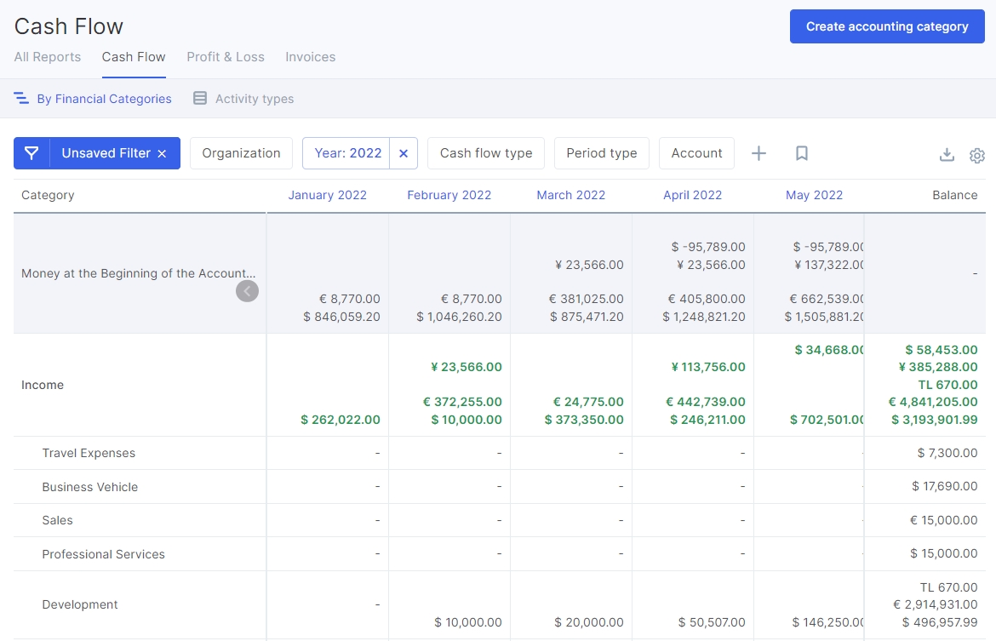Viewport: 996px width, 641px height.
Task: Expand the Period type filter
Action: click(x=601, y=153)
